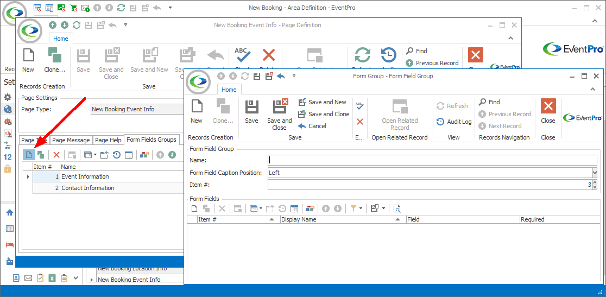Create a New record in Form Group ribbon
This screenshot has height=297, width=606.
197,112
